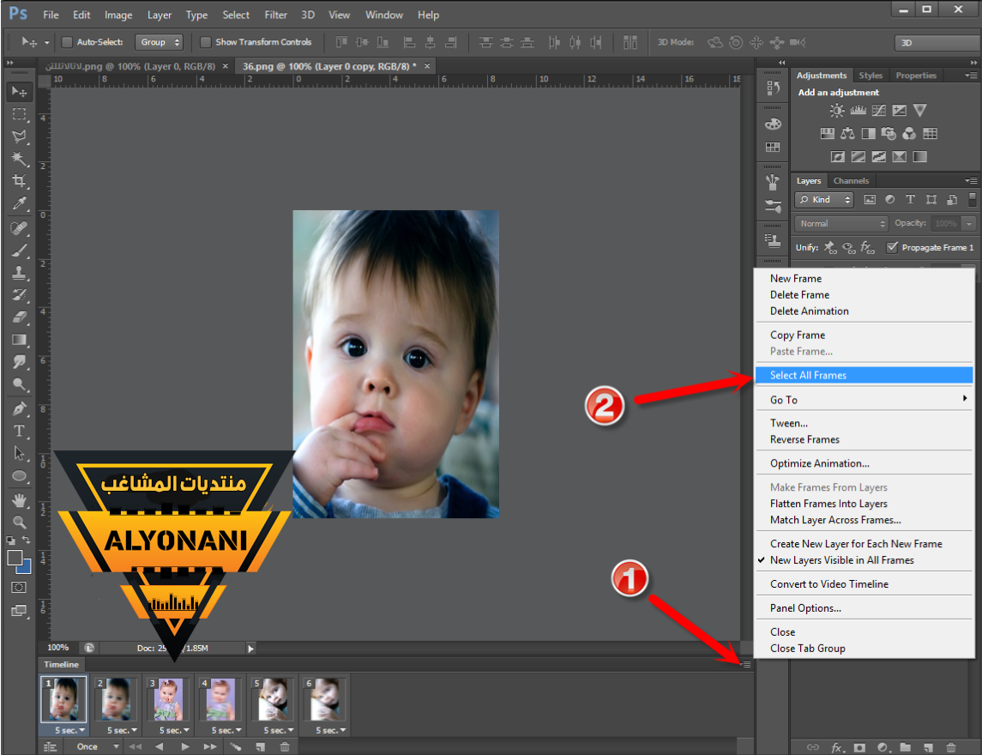Screen dimensions: 982x755
Task: Select the Magic Wand tool
Action: [x=19, y=159]
